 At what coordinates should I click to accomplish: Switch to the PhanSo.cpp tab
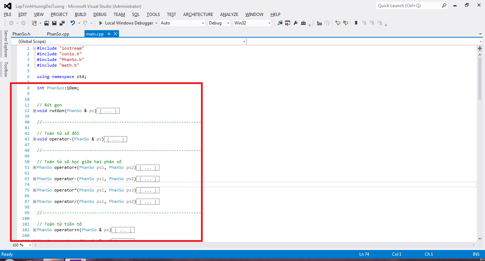58,34
